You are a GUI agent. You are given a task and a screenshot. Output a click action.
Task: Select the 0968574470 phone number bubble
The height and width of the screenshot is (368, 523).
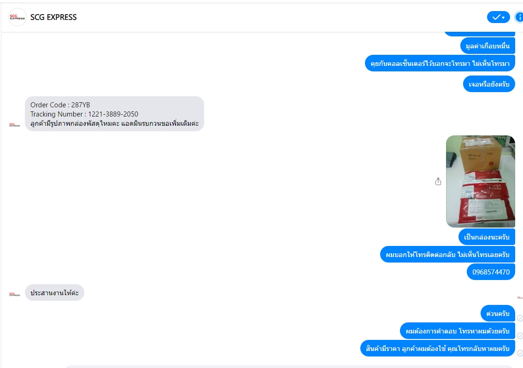click(491, 272)
